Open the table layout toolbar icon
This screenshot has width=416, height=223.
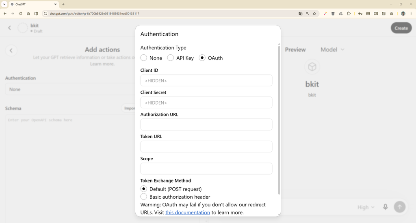[x=383, y=13]
